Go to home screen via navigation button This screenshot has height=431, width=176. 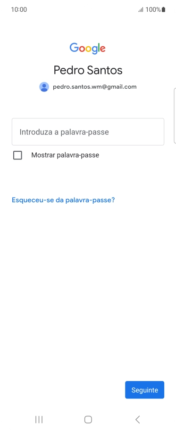point(88,420)
